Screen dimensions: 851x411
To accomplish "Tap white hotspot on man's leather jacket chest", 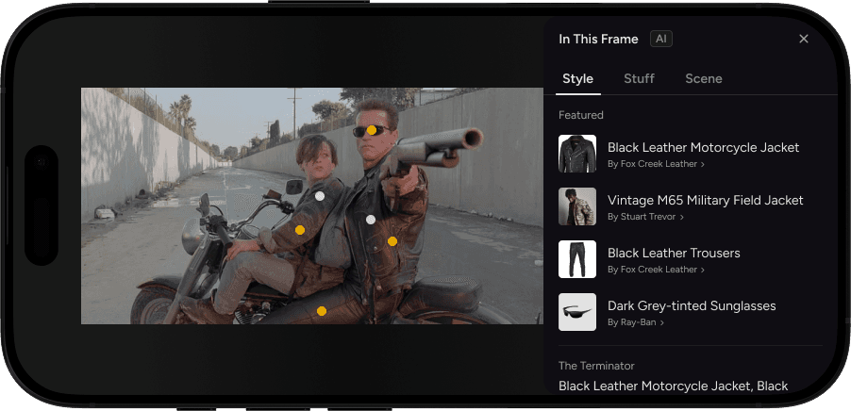I will (x=371, y=220).
